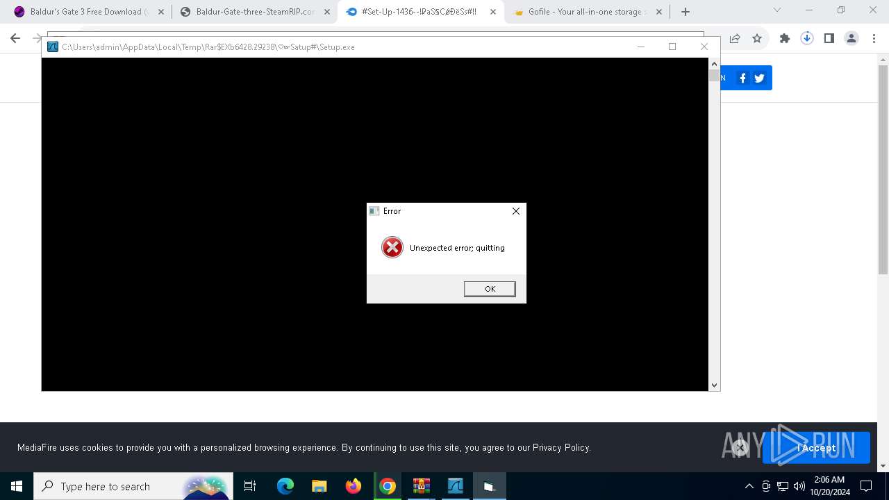Screen dimensions: 889x500
Task: Launch Firefox from taskbar
Action: [x=354, y=486]
